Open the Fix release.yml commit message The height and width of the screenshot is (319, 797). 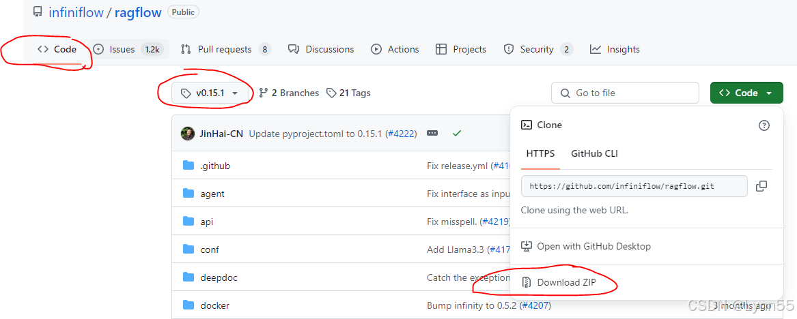click(x=458, y=166)
